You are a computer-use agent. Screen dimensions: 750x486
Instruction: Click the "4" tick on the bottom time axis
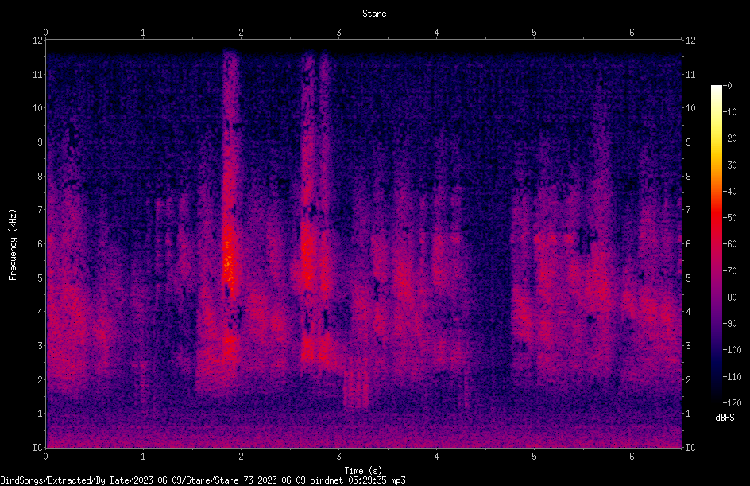point(436,457)
